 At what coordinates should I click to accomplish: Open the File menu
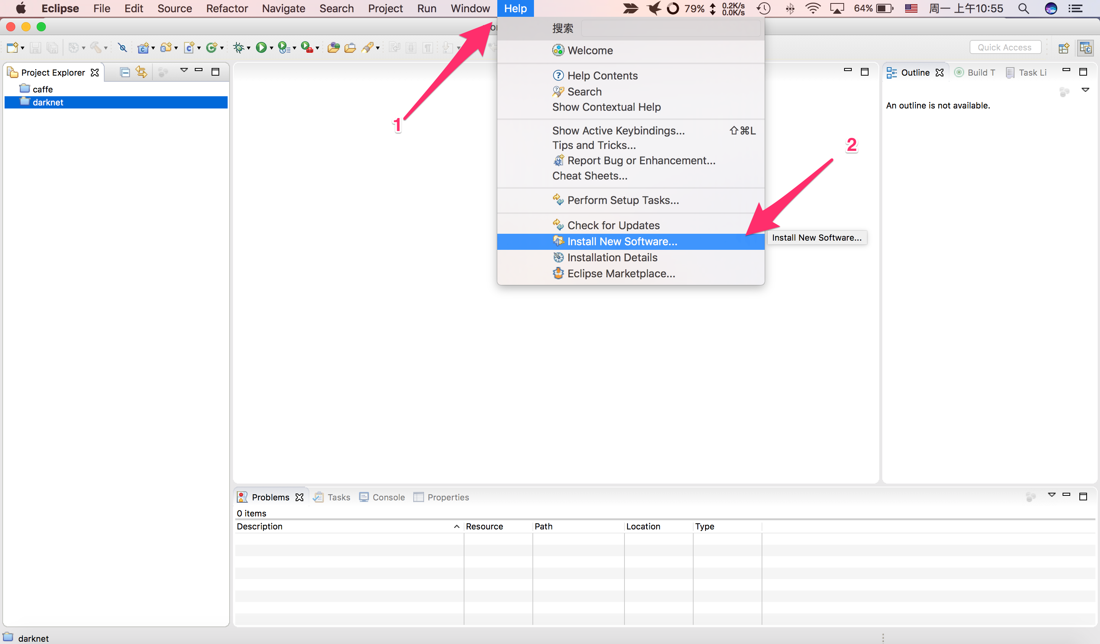[x=102, y=8]
